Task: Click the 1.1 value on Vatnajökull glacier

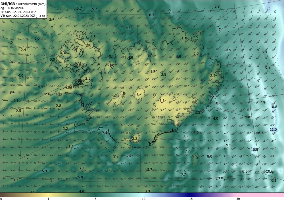Action: [x=162, y=100]
